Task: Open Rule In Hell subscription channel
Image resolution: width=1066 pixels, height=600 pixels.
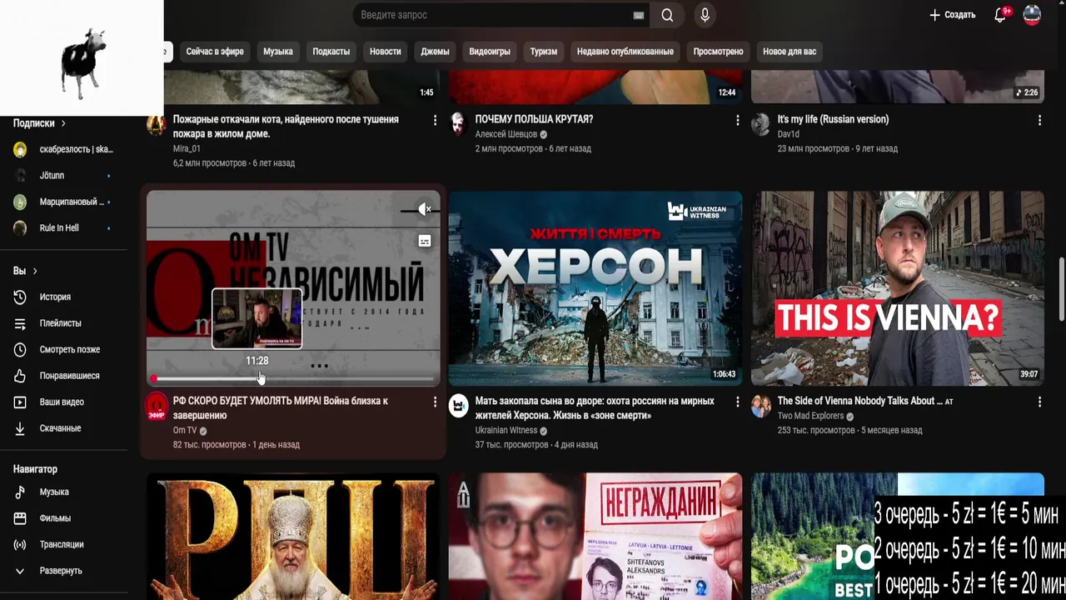Action: (x=64, y=227)
